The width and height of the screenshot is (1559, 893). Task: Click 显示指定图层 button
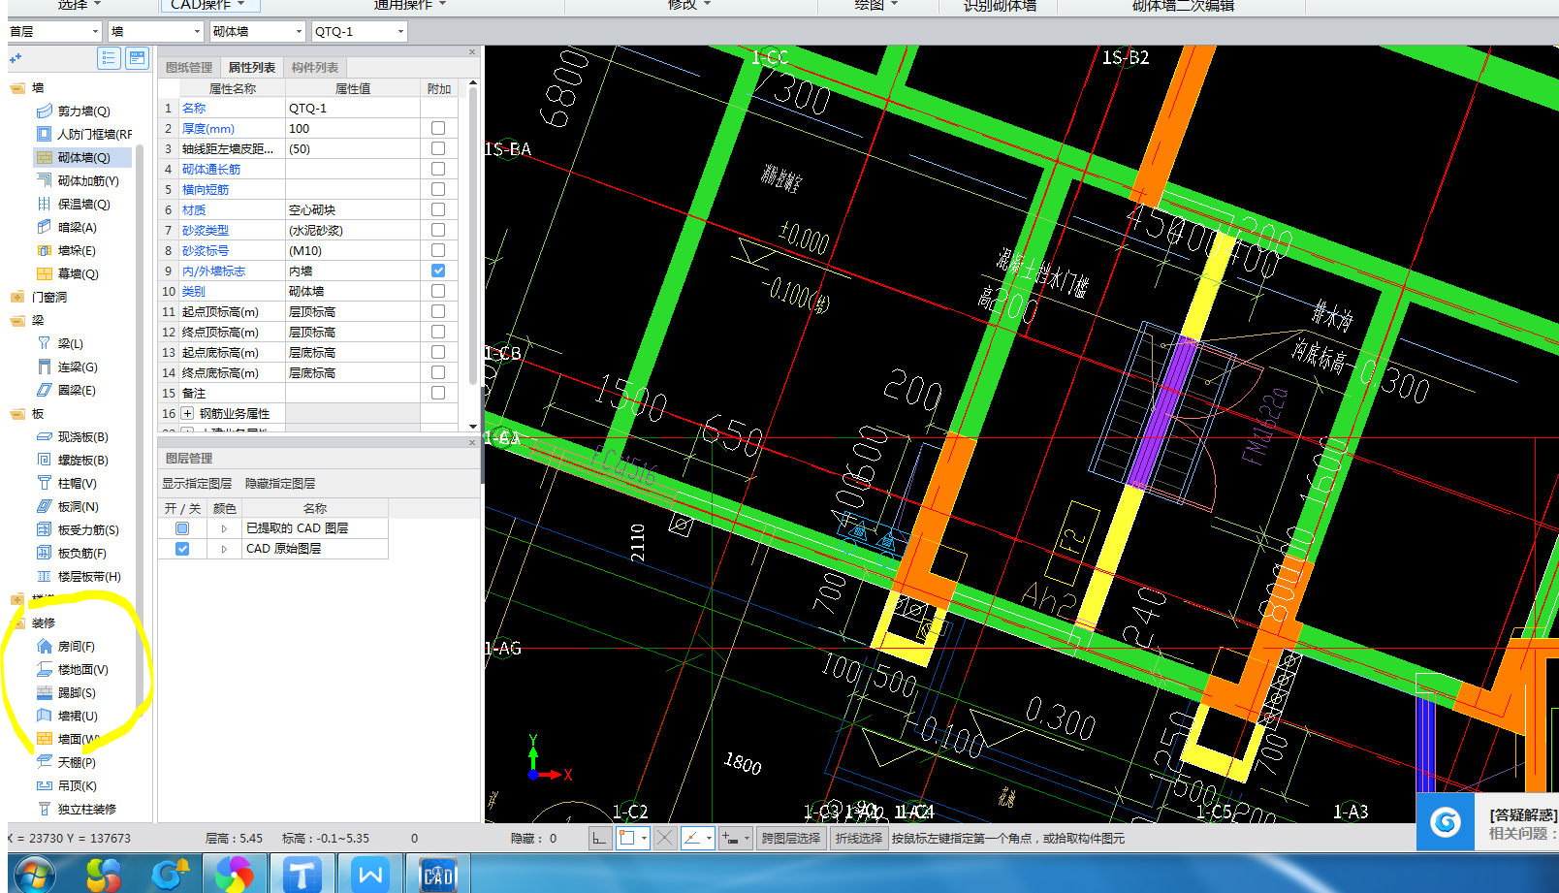click(x=197, y=483)
